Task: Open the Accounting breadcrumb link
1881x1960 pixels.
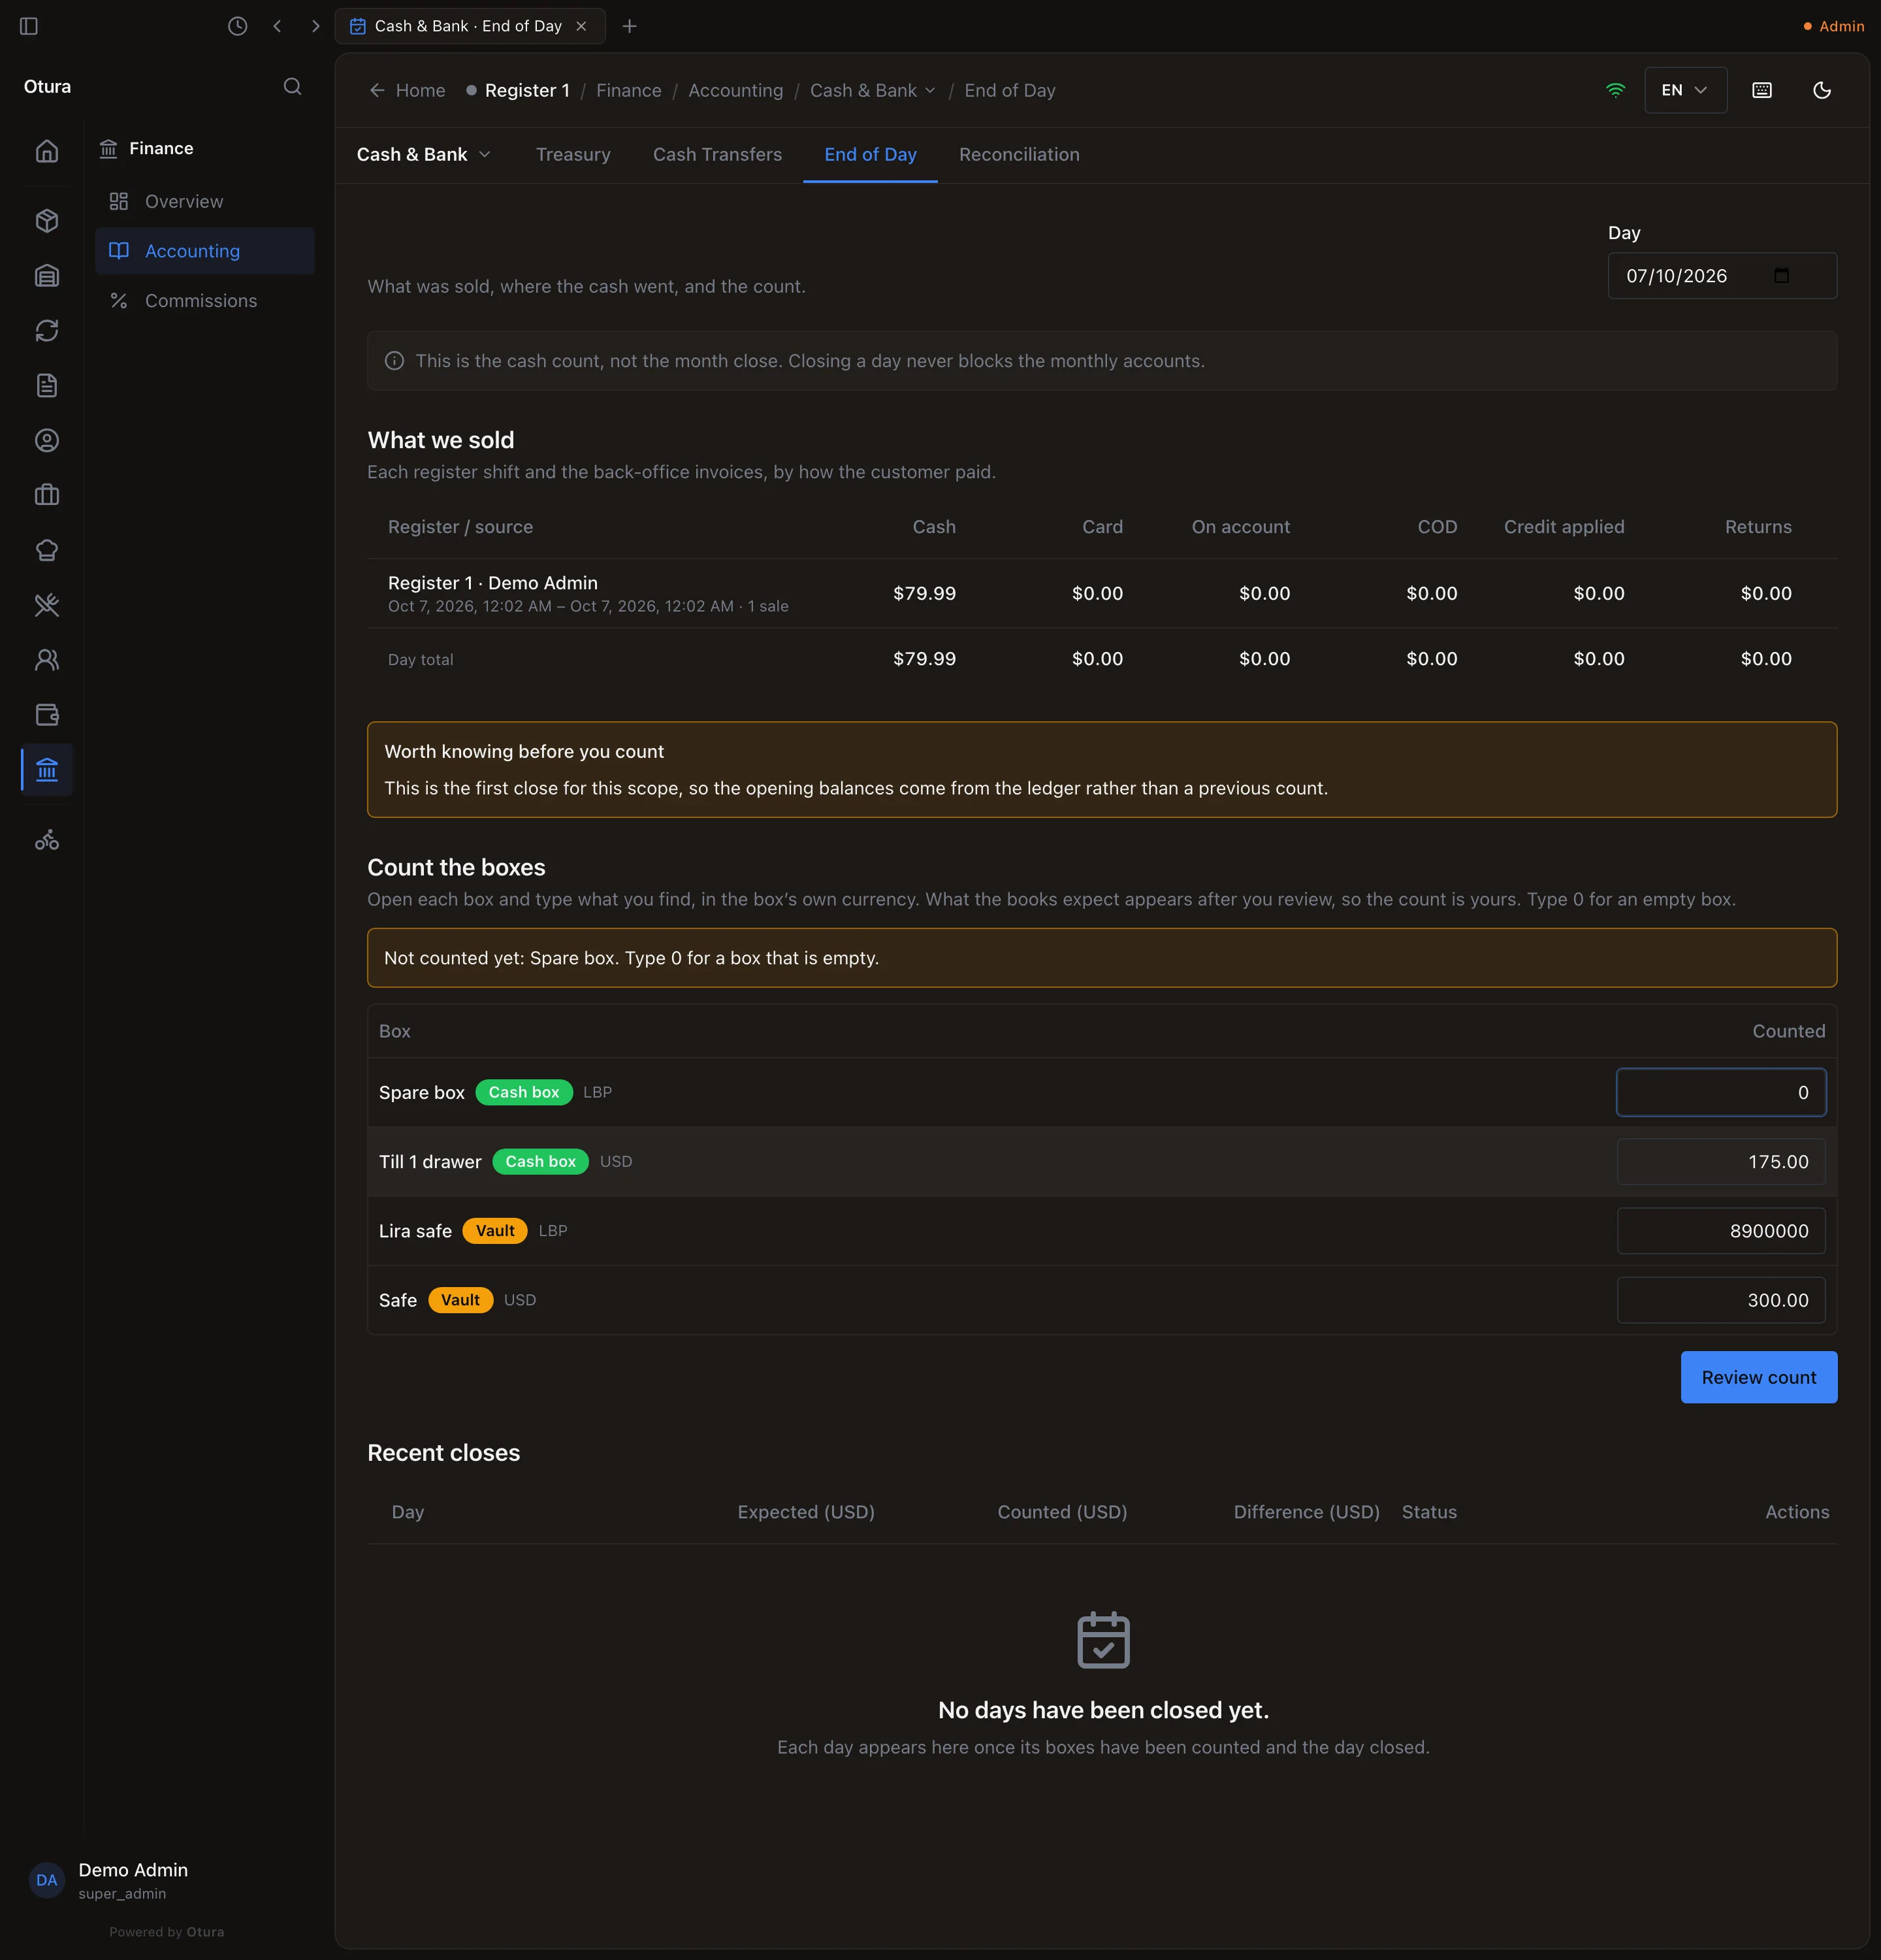Action: pyautogui.click(x=735, y=90)
